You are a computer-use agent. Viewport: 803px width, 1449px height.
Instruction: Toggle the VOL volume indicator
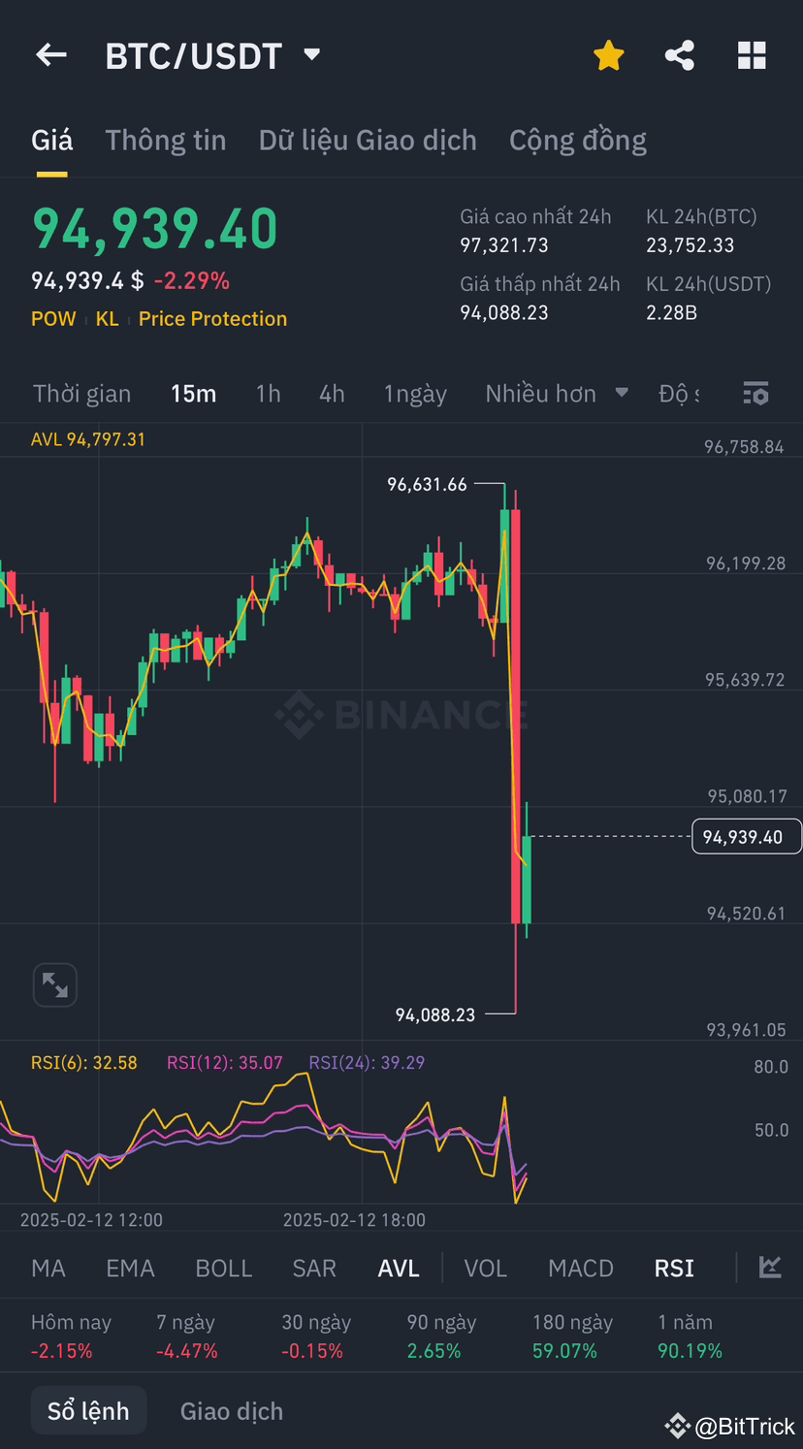[x=485, y=1268]
